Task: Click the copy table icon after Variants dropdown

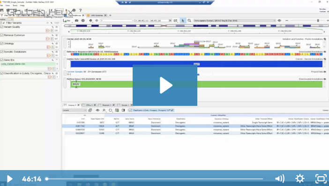Action: click(90, 110)
